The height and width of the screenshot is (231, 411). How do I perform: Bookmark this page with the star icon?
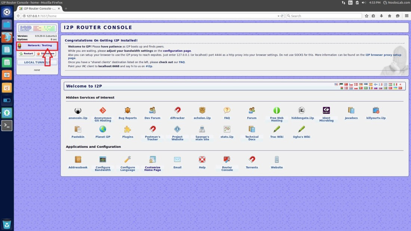click(x=367, y=16)
